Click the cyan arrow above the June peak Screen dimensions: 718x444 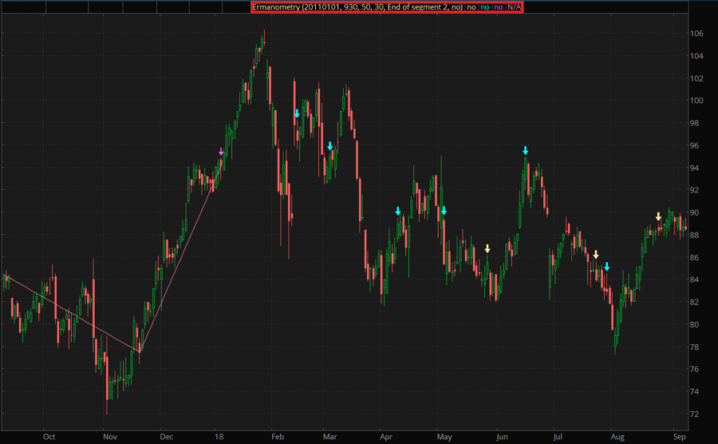point(526,150)
